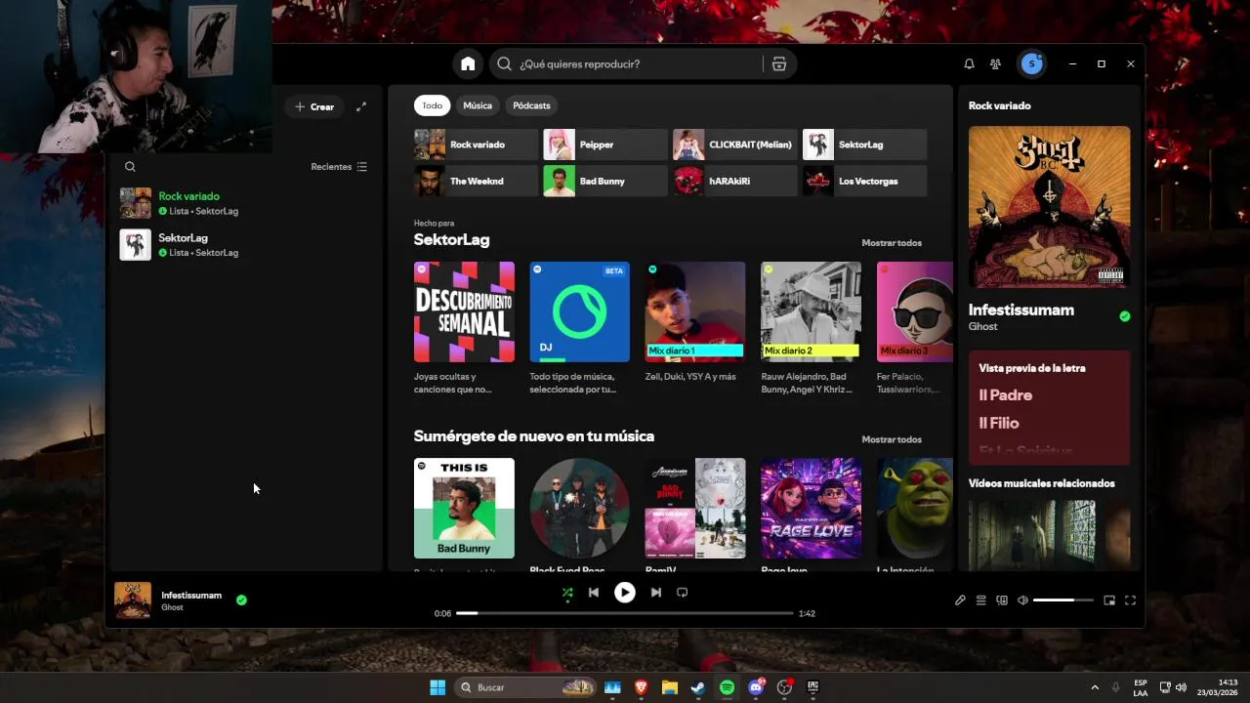Toggle repeat in the player controls
Image resolution: width=1250 pixels, height=703 pixels.
683,592
